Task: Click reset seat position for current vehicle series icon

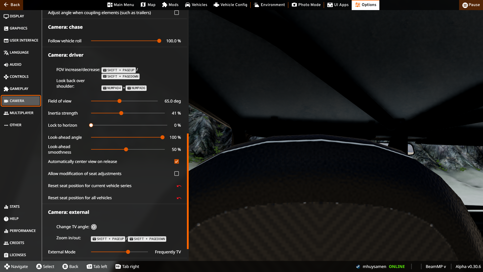Action: pos(179,186)
